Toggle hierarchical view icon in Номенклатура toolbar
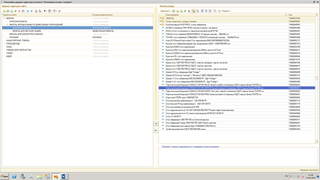This screenshot has width=320, height=180. click(x=193, y=11)
